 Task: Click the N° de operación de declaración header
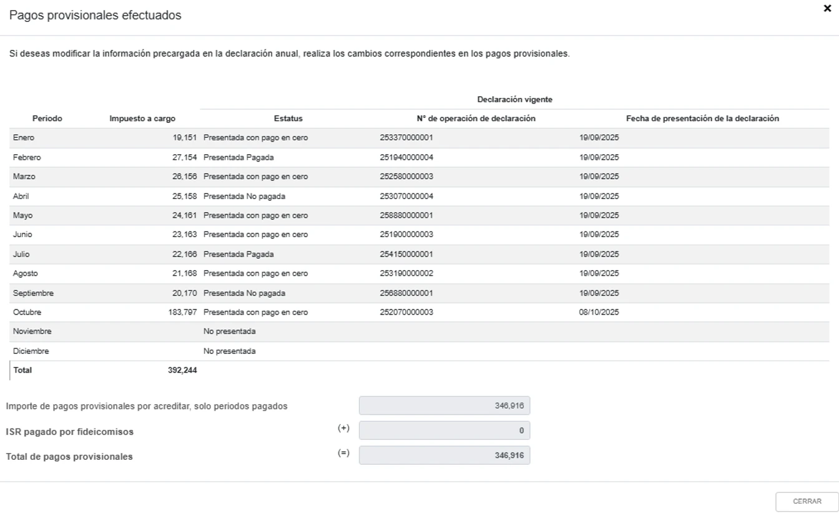pos(476,119)
